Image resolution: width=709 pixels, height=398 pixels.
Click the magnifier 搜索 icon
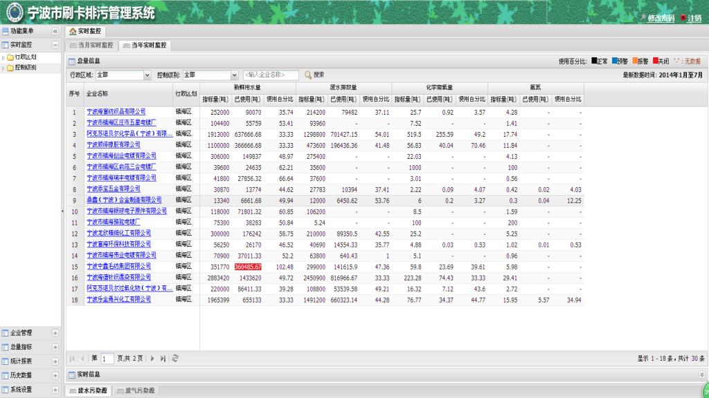tap(308, 75)
